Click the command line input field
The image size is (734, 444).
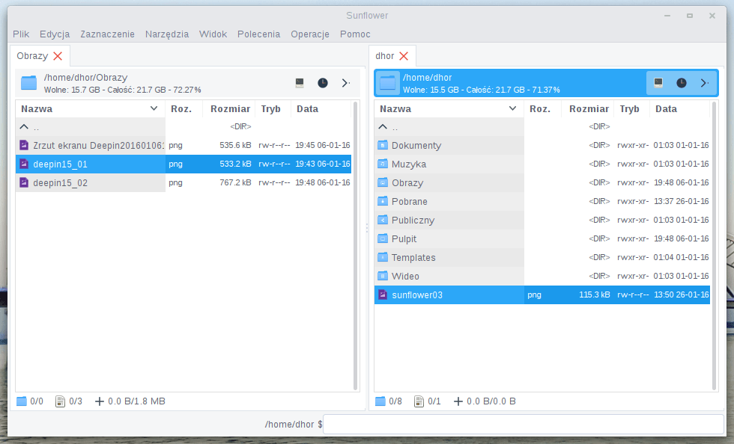[x=524, y=425]
